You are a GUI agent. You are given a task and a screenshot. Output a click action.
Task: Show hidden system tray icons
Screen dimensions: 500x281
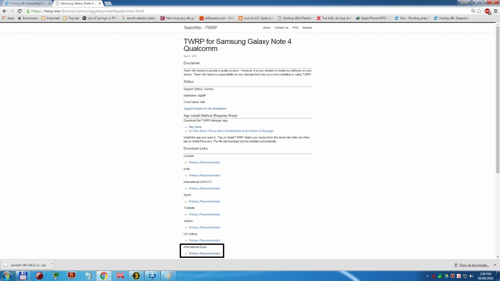(x=427, y=276)
